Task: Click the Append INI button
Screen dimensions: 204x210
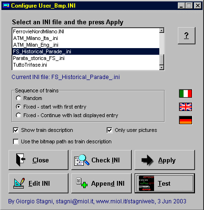Action: tap(101, 183)
